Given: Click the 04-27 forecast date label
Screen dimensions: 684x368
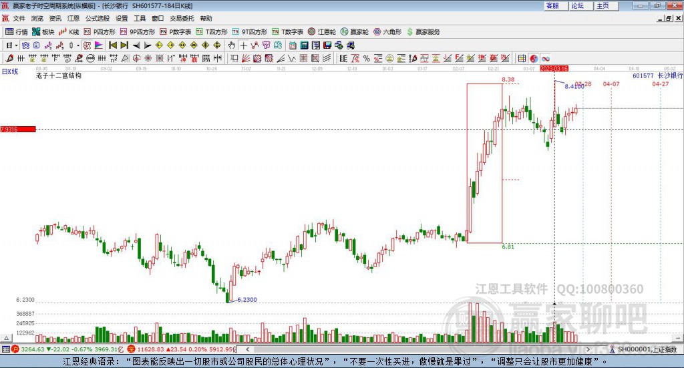Looking at the screenshot, I should (660, 84).
